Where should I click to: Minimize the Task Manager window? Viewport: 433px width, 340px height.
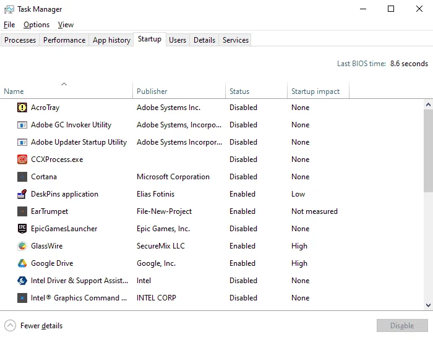pyautogui.click(x=363, y=9)
